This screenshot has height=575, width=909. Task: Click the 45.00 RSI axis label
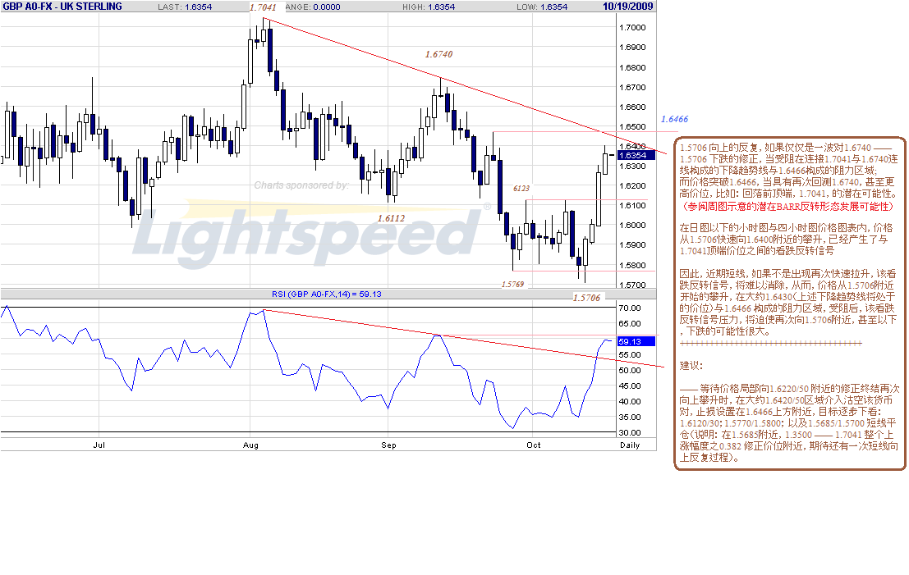pos(630,386)
